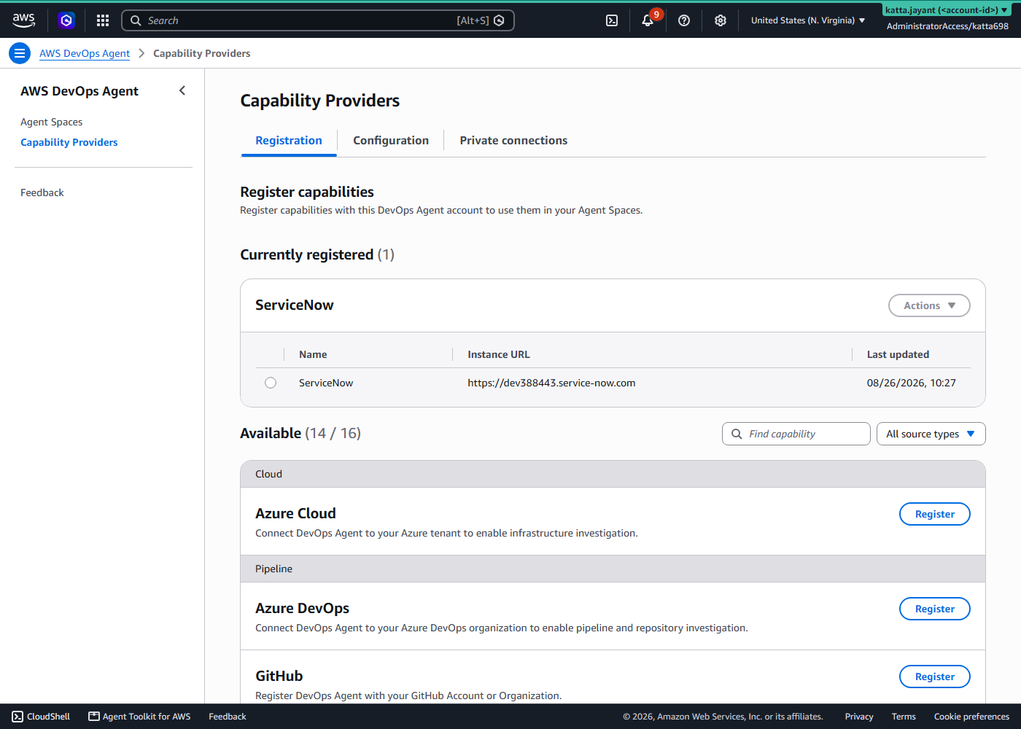Click the Agent Toolkit for AWS icon
Screen dimensions: 1021x729
coord(94,717)
